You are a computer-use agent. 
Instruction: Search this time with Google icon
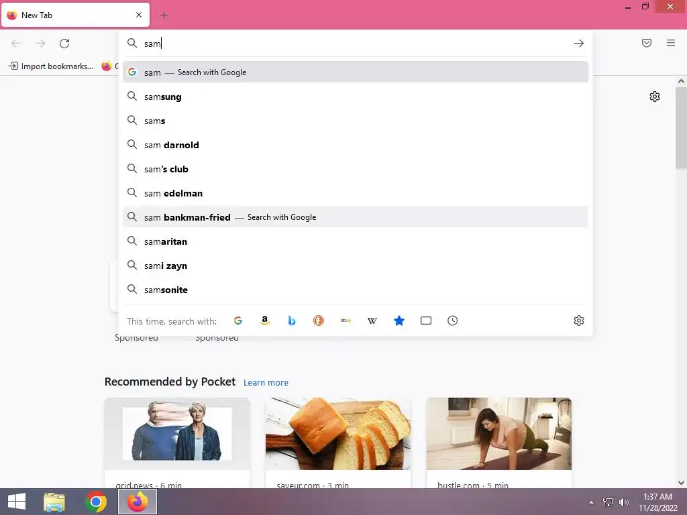pyautogui.click(x=238, y=321)
